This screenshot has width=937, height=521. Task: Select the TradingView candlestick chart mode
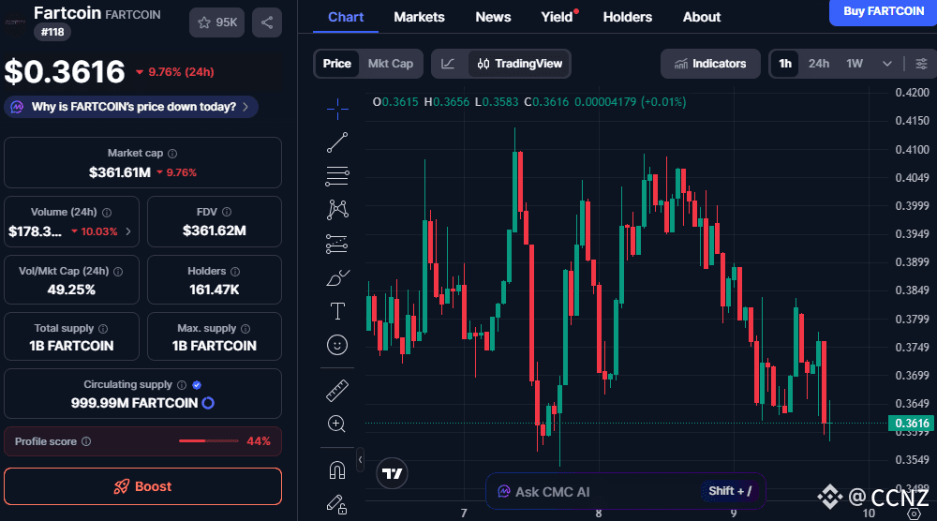pos(519,64)
